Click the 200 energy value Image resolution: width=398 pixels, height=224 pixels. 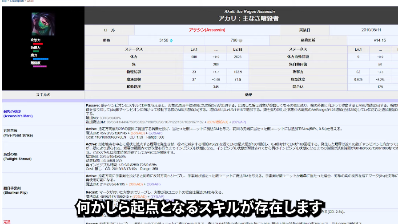pyautogui.click(x=216, y=64)
